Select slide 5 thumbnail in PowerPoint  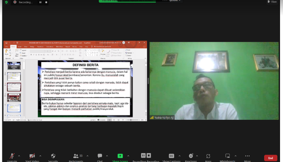pyautogui.click(x=14, y=108)
